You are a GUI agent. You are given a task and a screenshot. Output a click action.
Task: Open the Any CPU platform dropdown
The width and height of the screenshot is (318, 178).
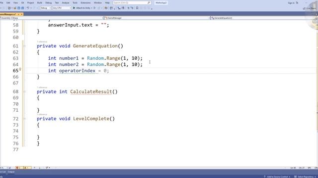pyautogui.click(x=62, y=8)
